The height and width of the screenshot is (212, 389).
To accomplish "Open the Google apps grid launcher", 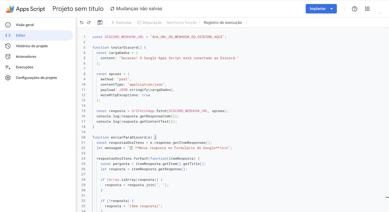I will tap(367, 9).
